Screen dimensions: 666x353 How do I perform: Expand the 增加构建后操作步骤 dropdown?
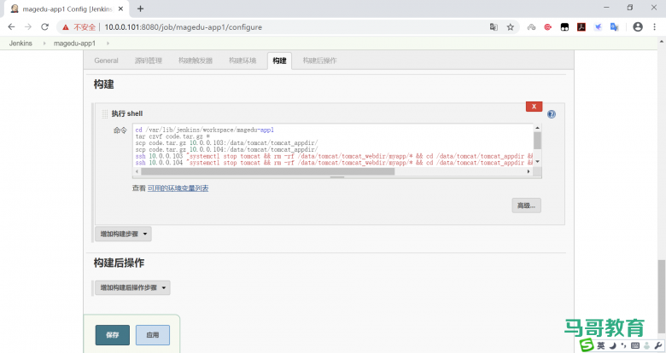click(132, 287)
